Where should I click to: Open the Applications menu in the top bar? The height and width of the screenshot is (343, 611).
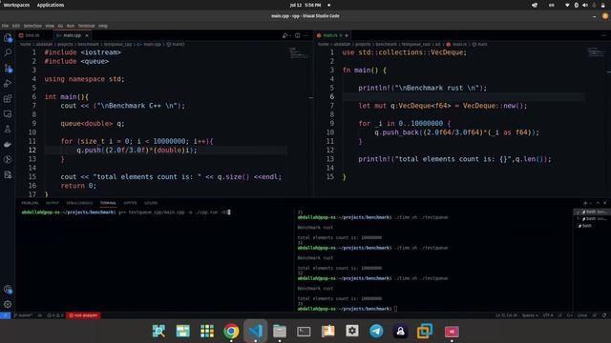[x=51, y=5]
